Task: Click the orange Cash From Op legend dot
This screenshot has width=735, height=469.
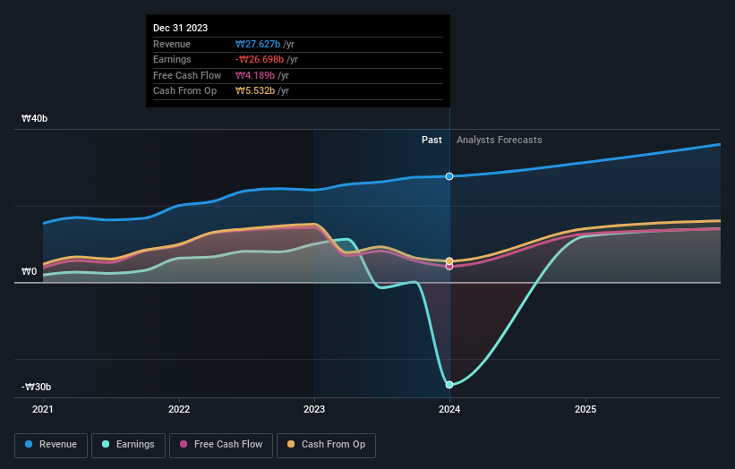Action: tap(291, 444)
